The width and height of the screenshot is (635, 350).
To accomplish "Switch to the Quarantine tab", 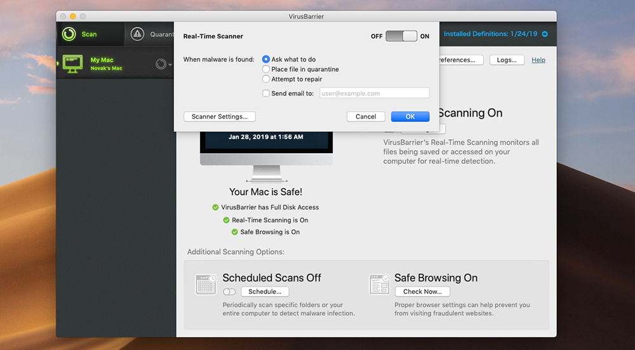I will click(150, 34).
